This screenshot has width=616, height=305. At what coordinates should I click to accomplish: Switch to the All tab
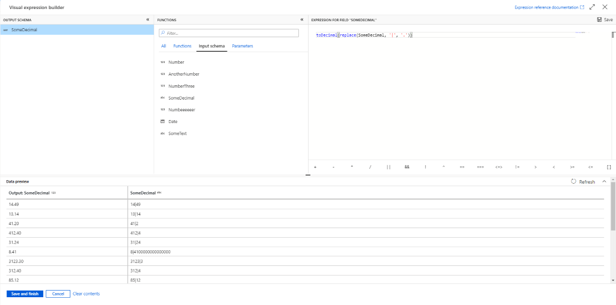click(164, 46)
